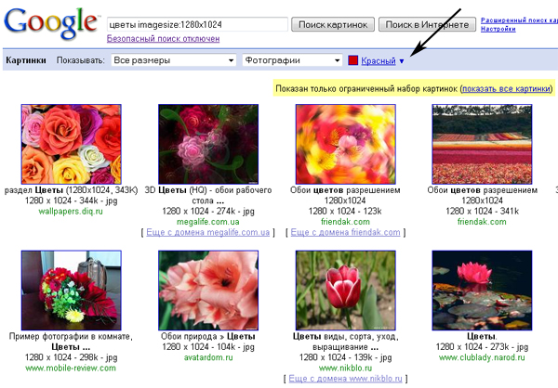Click the caption раздел Цветы (1280x1024, 343K)

pyautogui.click(x=71, y=190)
